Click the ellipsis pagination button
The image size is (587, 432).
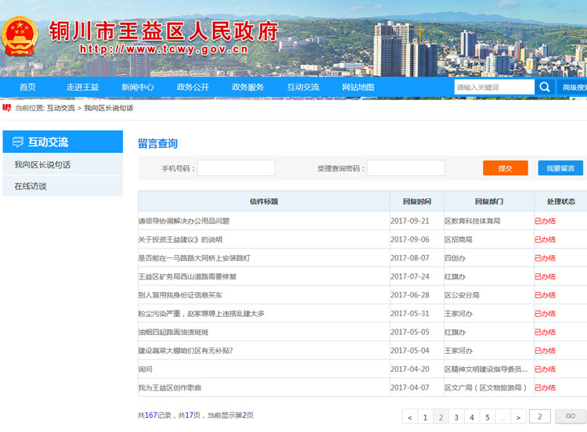click(502, 417)
